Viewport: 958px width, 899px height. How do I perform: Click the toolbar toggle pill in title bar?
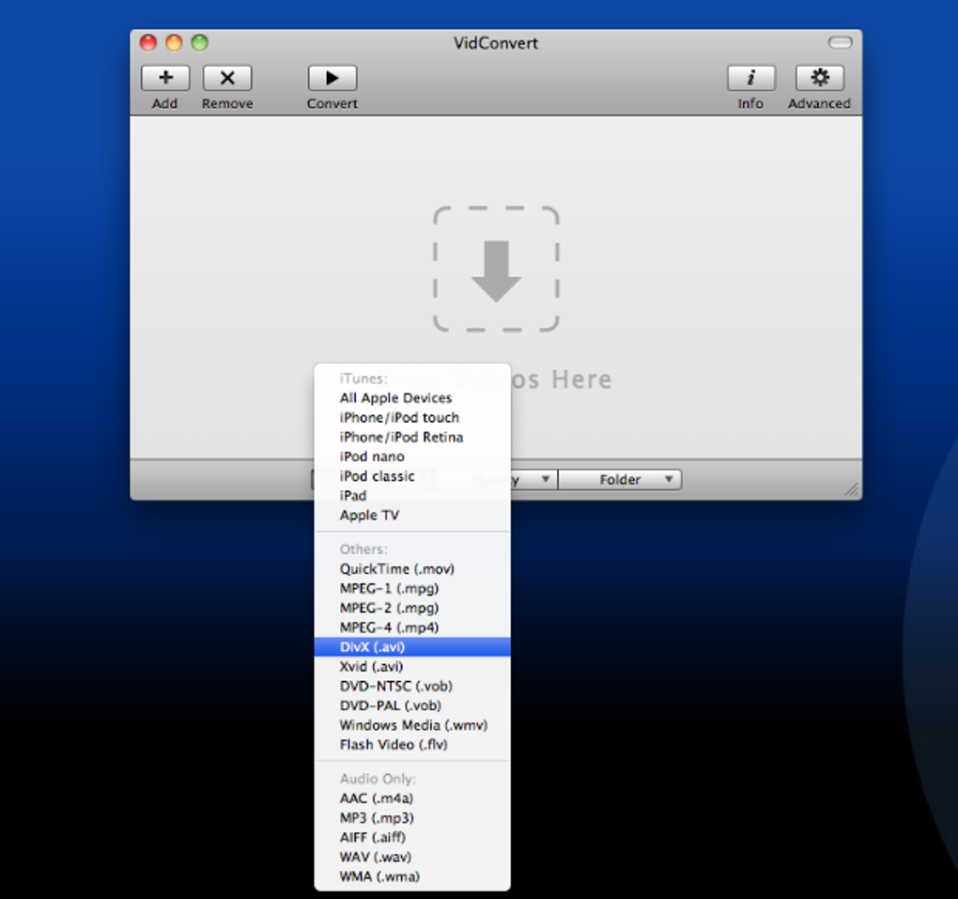tap(840, 42)
